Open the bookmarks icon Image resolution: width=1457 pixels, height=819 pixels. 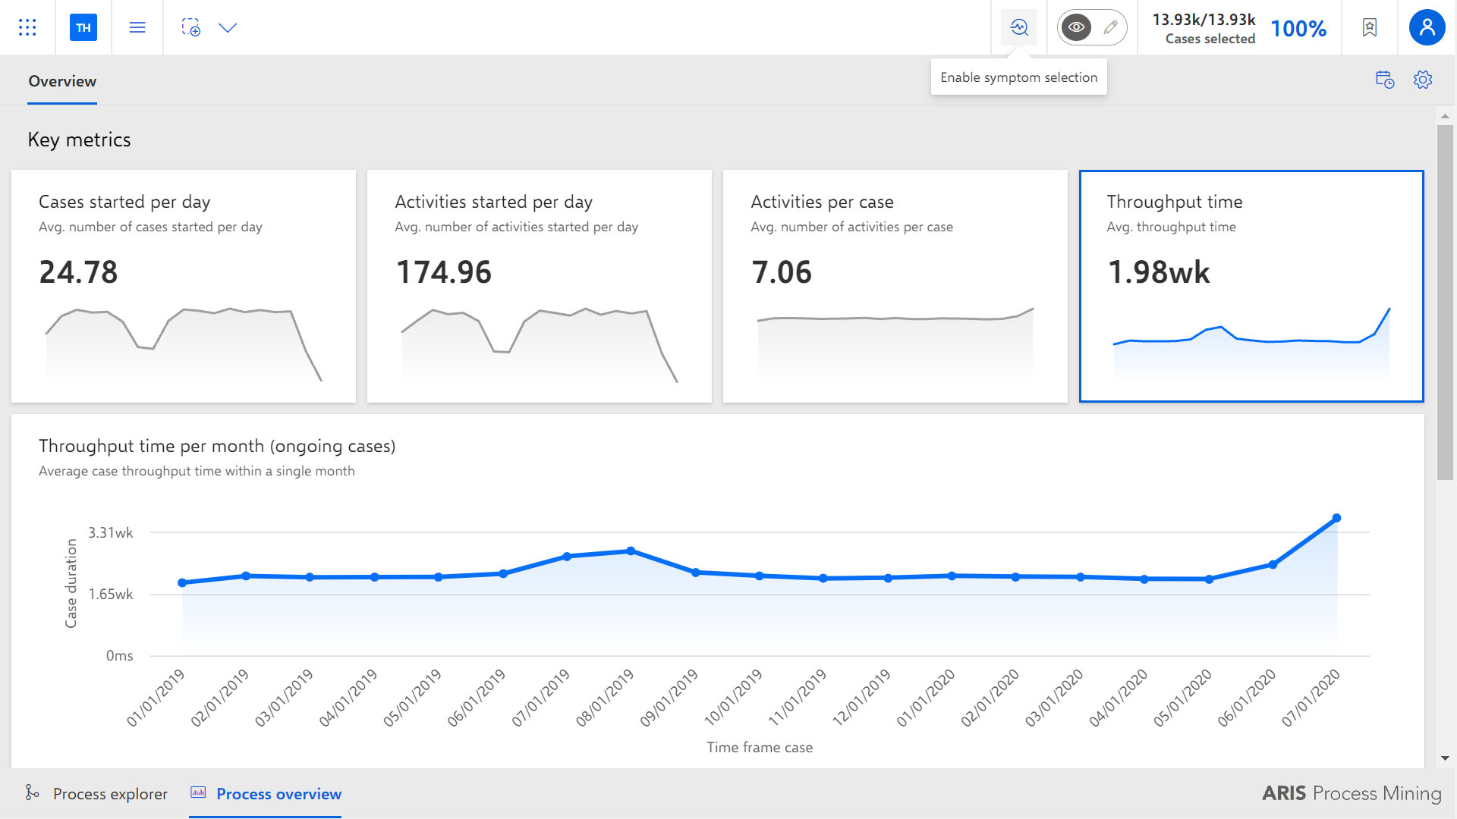coord(1370,27)
